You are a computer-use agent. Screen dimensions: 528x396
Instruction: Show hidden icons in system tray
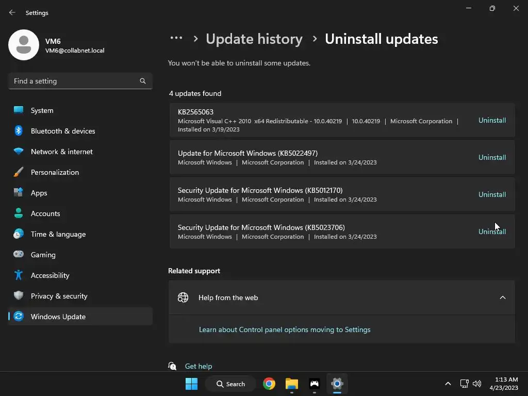coord(448,384)
